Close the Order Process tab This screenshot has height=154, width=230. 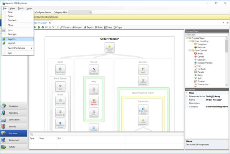pos(50,23)
